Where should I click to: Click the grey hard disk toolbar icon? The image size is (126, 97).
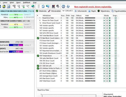click(x=14, y=7)
